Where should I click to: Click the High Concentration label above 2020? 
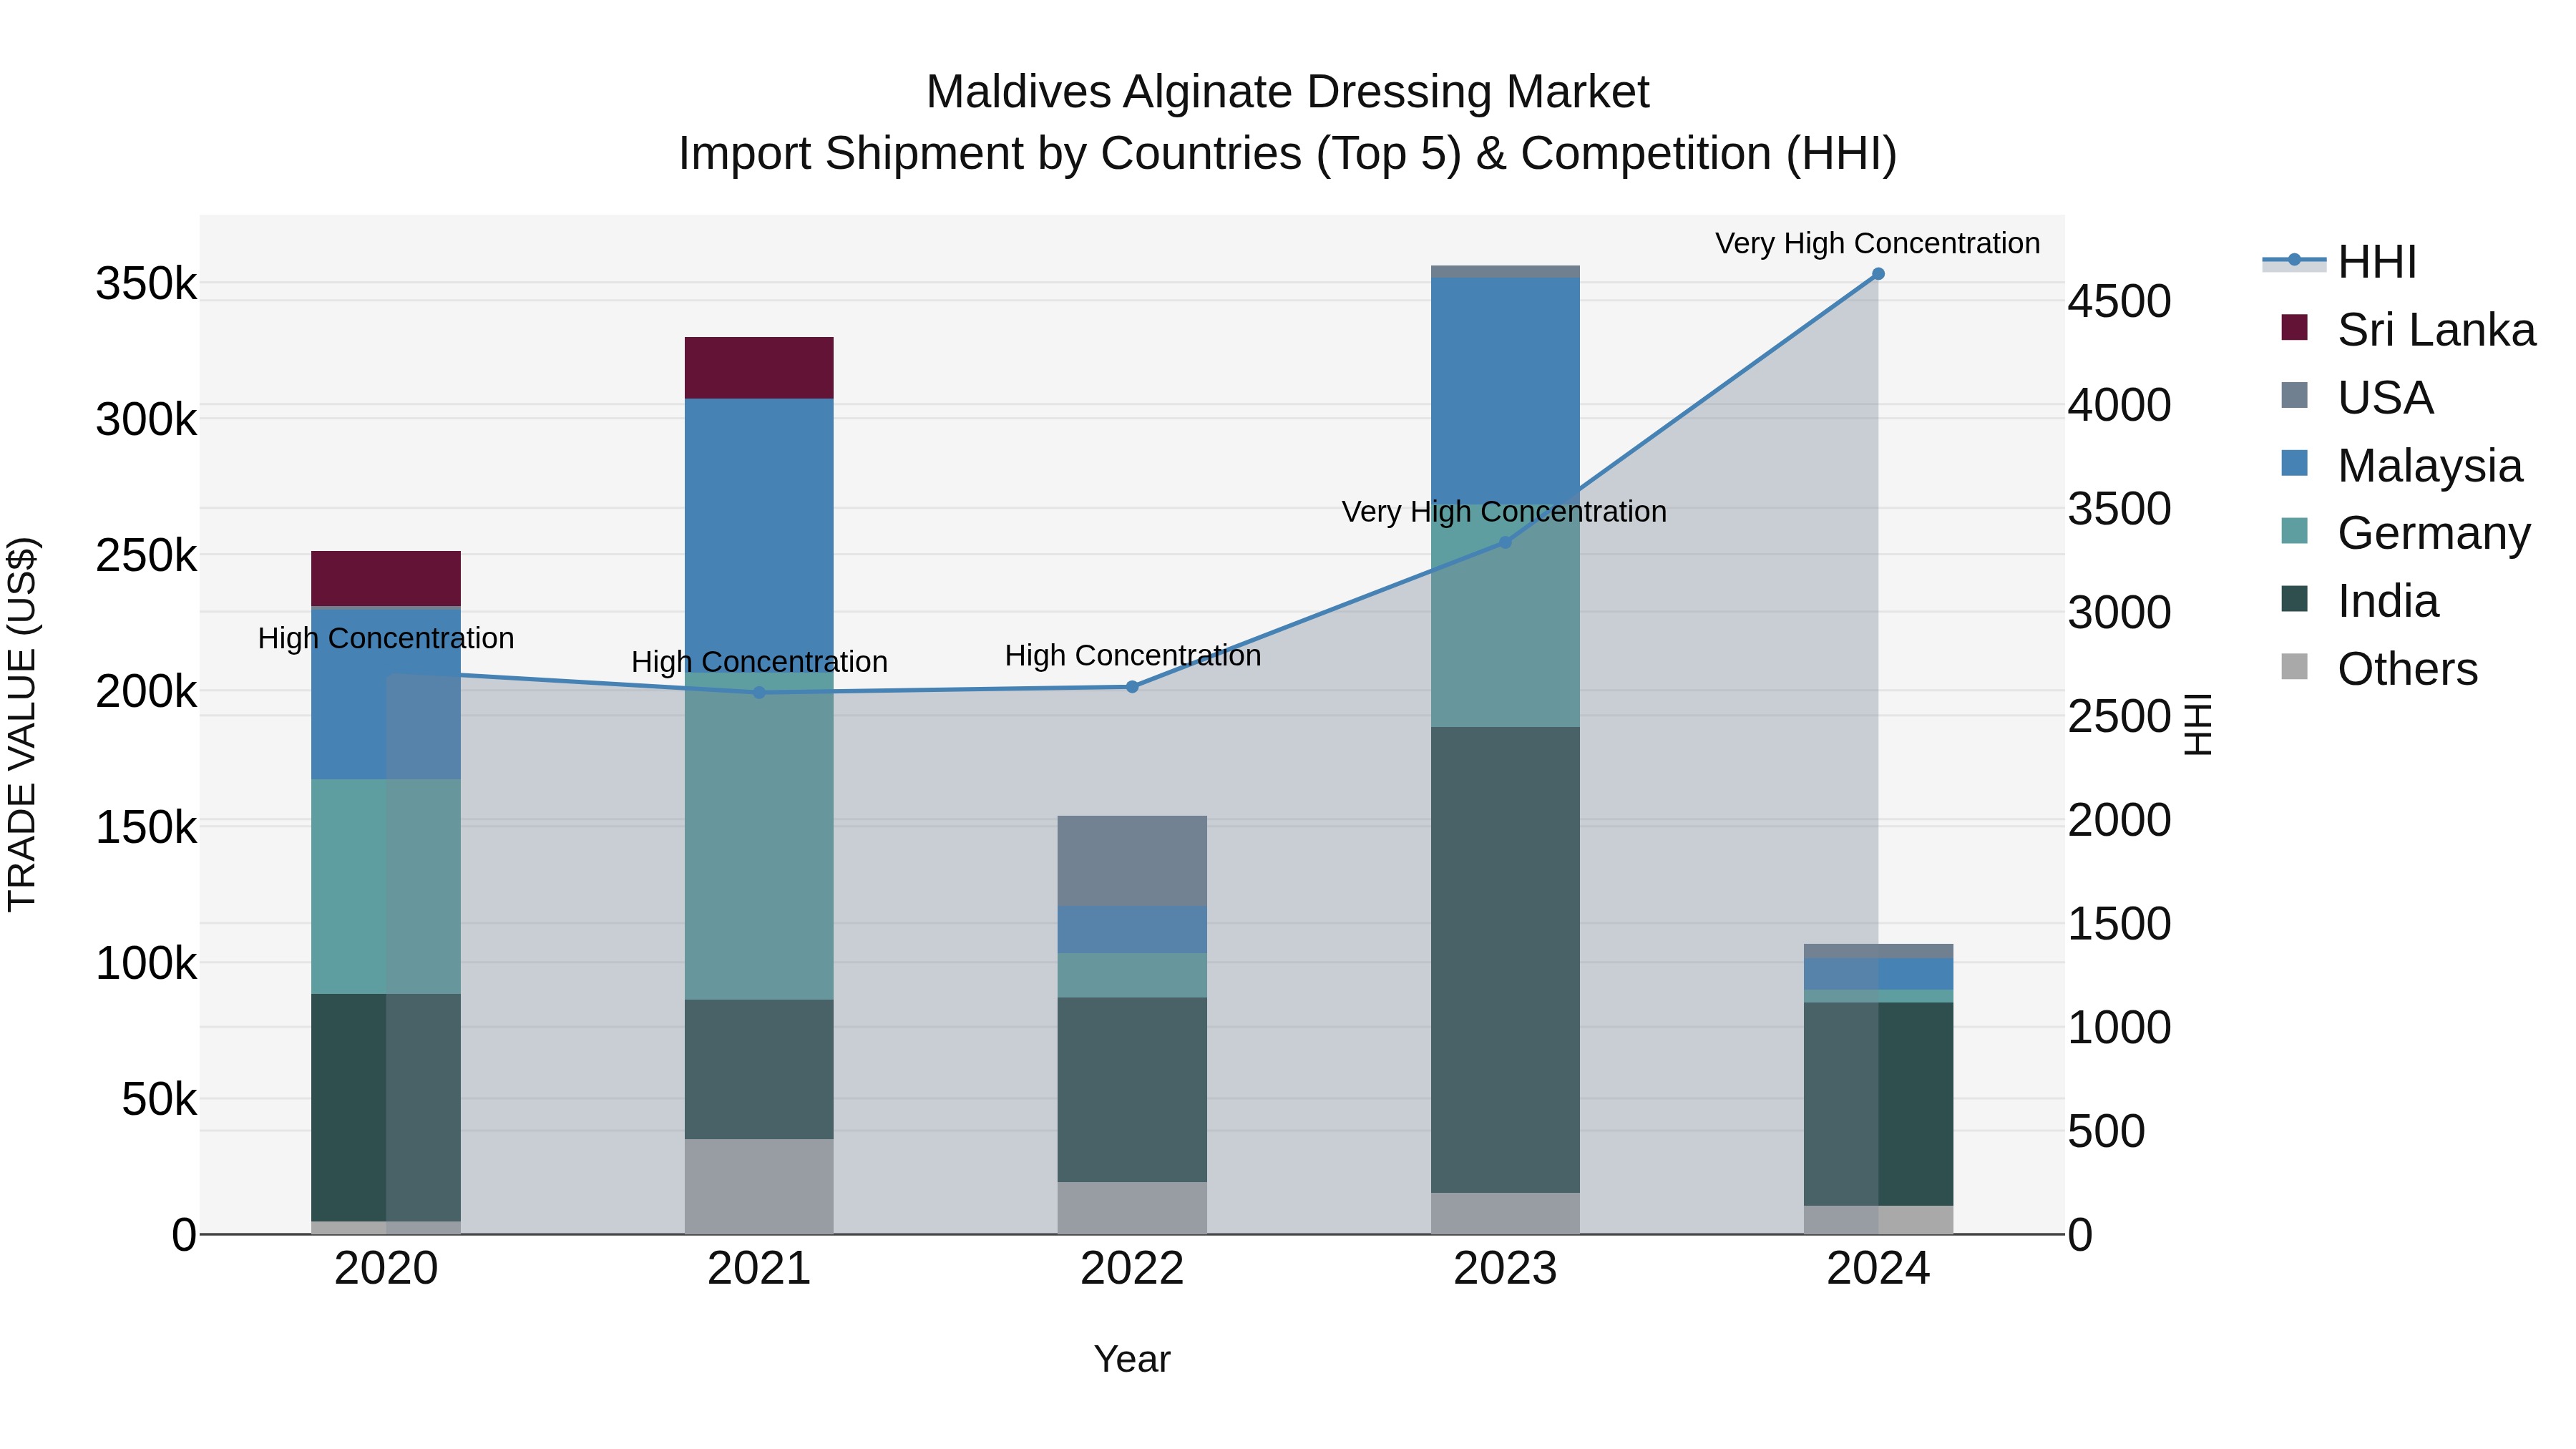pyautogui.click(x=386, y=638)
